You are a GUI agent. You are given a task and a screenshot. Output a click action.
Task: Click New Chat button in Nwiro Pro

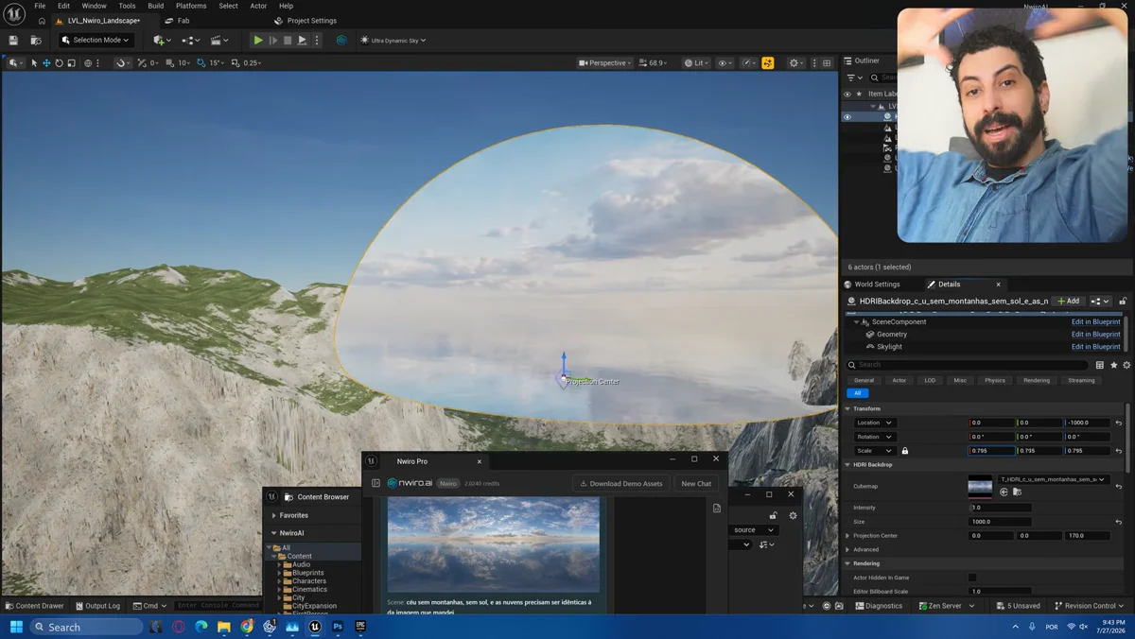696,483
